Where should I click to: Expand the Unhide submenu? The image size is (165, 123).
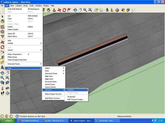coord(24,43)
